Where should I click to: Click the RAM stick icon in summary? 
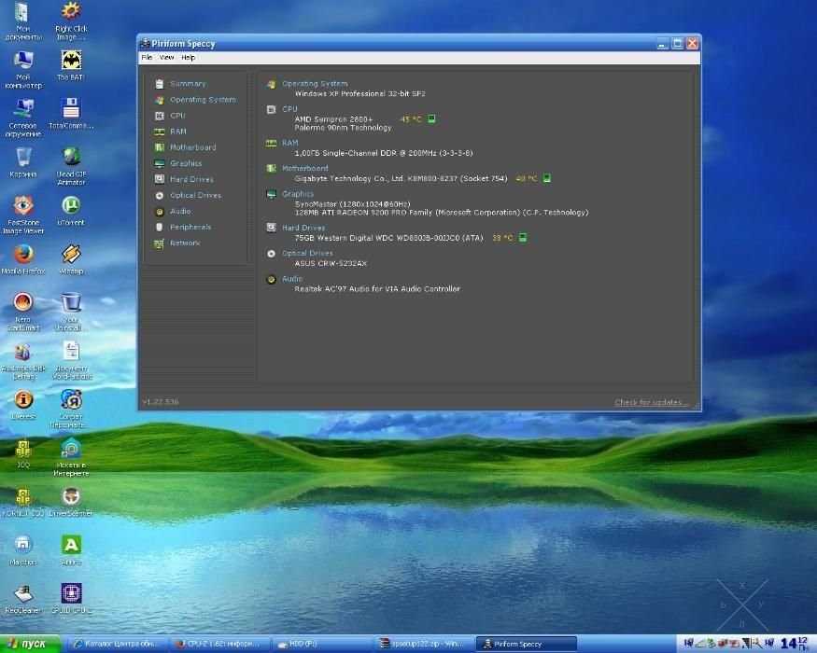[271, 144]
